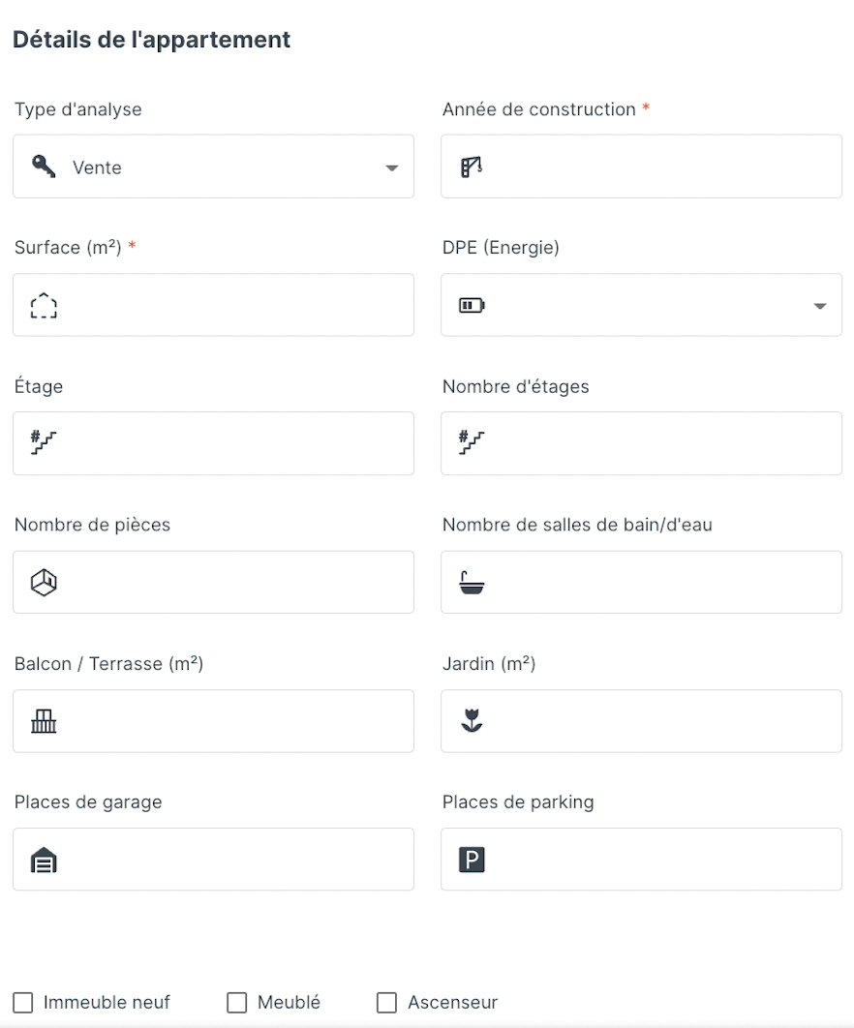Enable the Meublé checkbox
This screenshot has width=854, height=1028.
coord(237,1003)
